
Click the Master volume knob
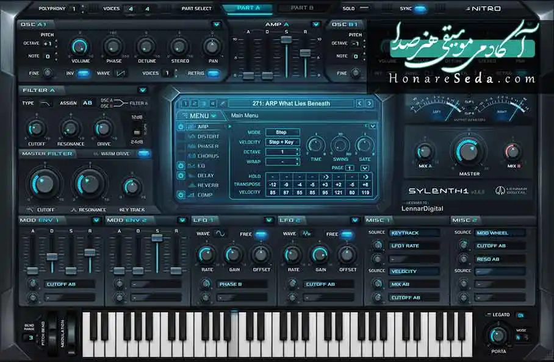[x=469, y=151]
